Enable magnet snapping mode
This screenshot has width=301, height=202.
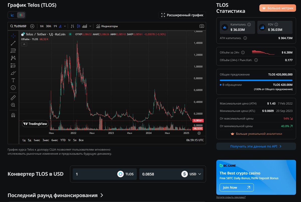click(13, 115)
